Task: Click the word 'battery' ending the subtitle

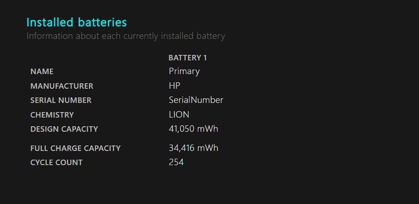Action: (211, 36)
